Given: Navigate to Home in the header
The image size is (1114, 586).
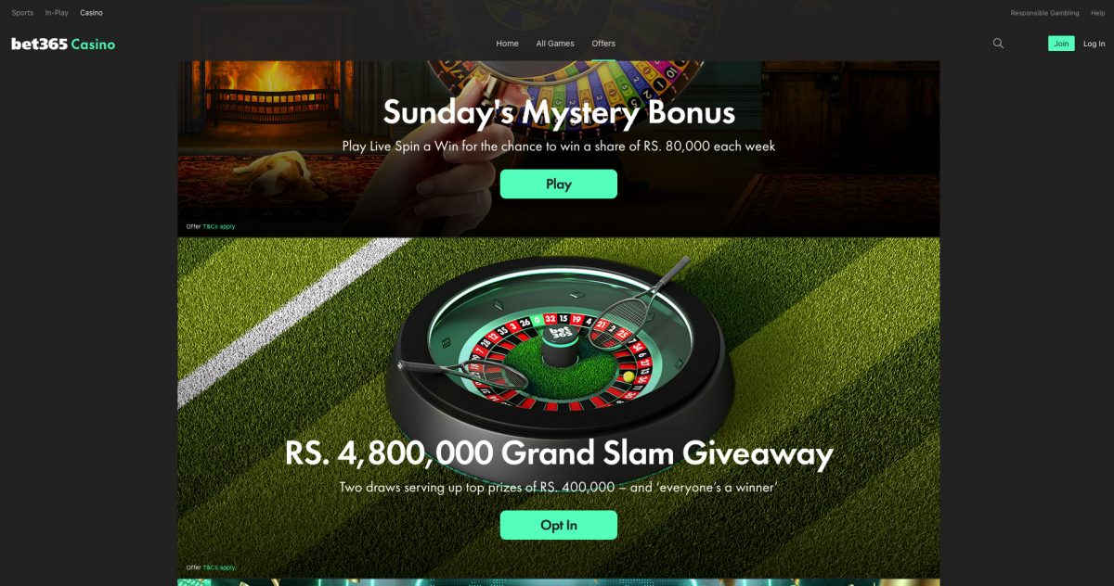Looking at the screenshot, I should 507,44.
